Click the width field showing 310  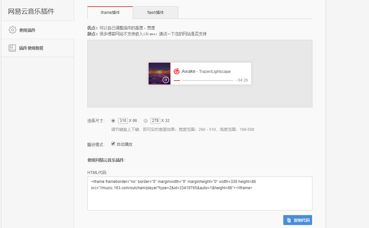coord(123,121)
